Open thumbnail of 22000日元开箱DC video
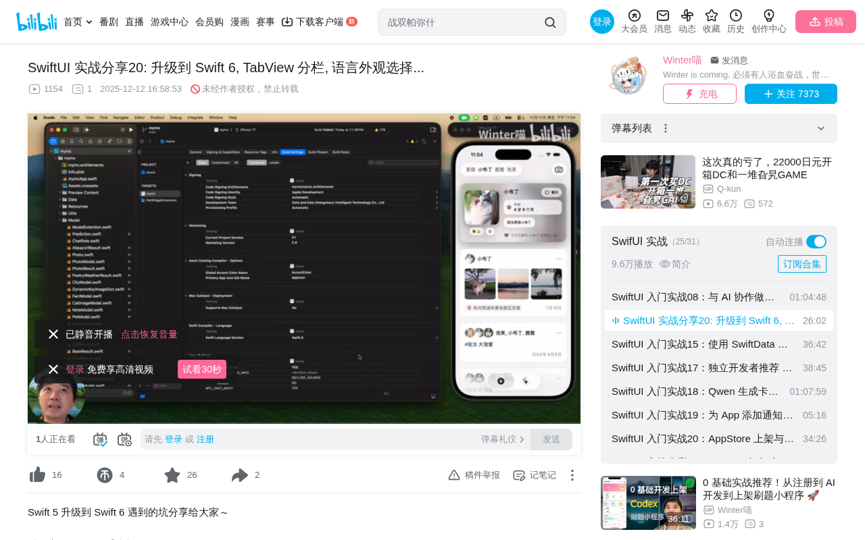Viewport: 865px width, 540px height. [648, 182]
